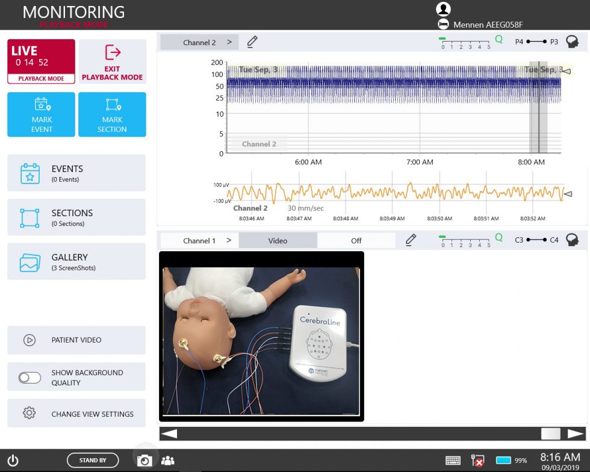
Task: Open the Gallery of screenshots
Action: pos(76,261)
